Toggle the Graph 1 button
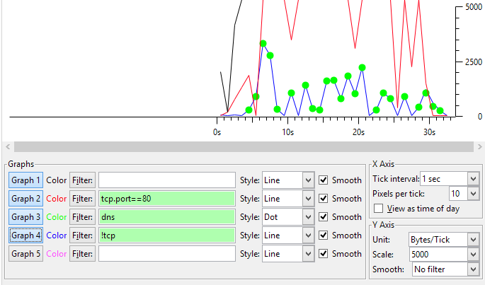Screen dimensions: 485x285 coord(25,180)
